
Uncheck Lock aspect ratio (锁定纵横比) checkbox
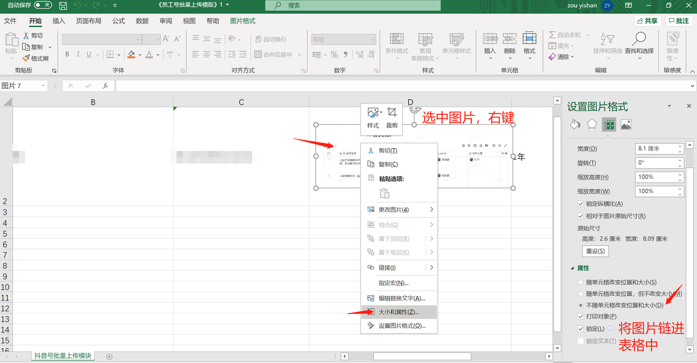pos(580,204)
